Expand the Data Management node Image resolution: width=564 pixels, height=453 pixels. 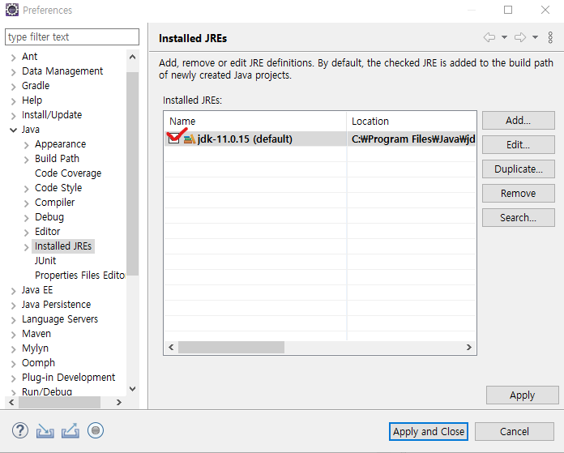coord(13,72)
